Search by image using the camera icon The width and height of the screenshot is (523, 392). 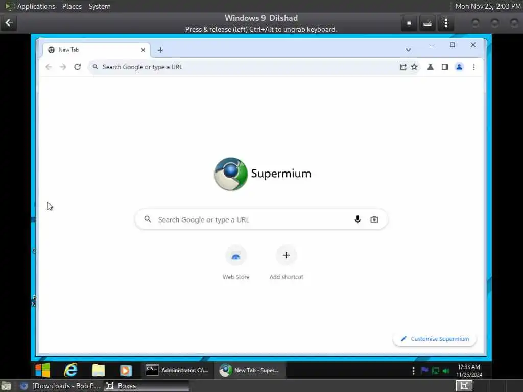tap(374, 219)
